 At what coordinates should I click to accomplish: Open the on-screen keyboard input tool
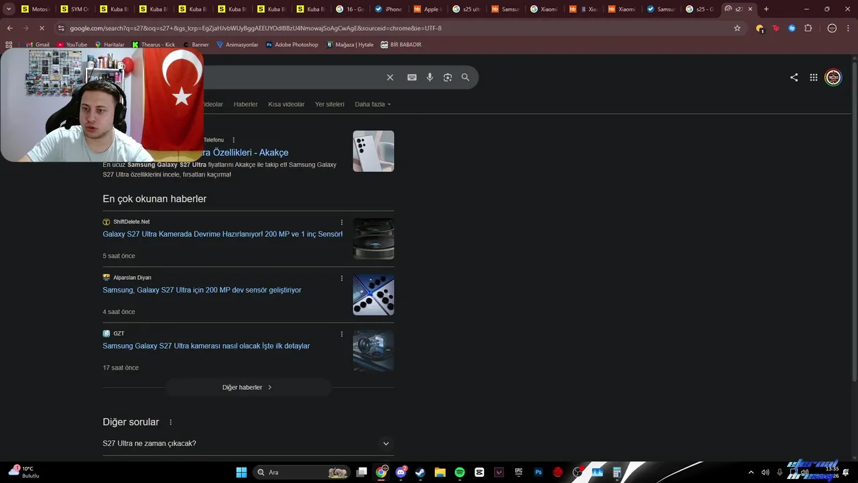(412, 77)
